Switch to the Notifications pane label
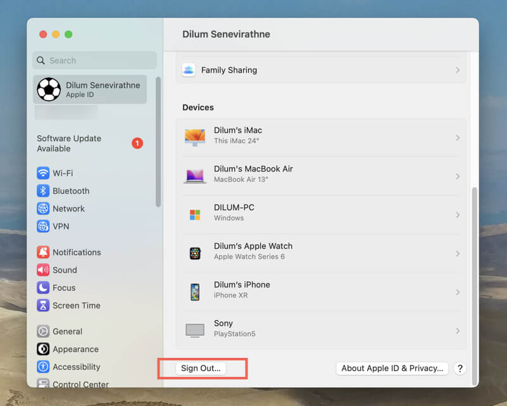This screenshot has width=507, height=406. pyautogui.click(x=77, y=252)
